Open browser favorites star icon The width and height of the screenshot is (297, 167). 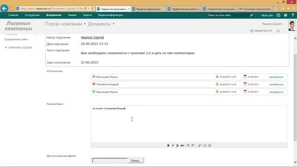tap(288, 8)
